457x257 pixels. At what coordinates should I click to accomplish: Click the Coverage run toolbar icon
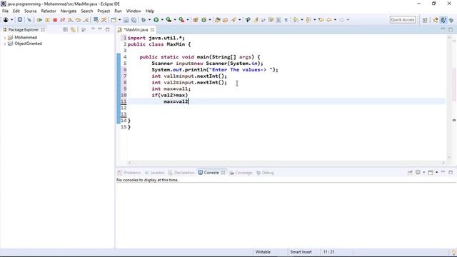pos(169,20)
